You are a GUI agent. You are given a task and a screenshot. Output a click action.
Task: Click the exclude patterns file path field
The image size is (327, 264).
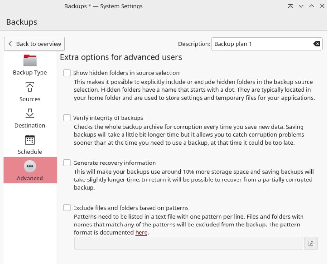(x=189, y=243)
